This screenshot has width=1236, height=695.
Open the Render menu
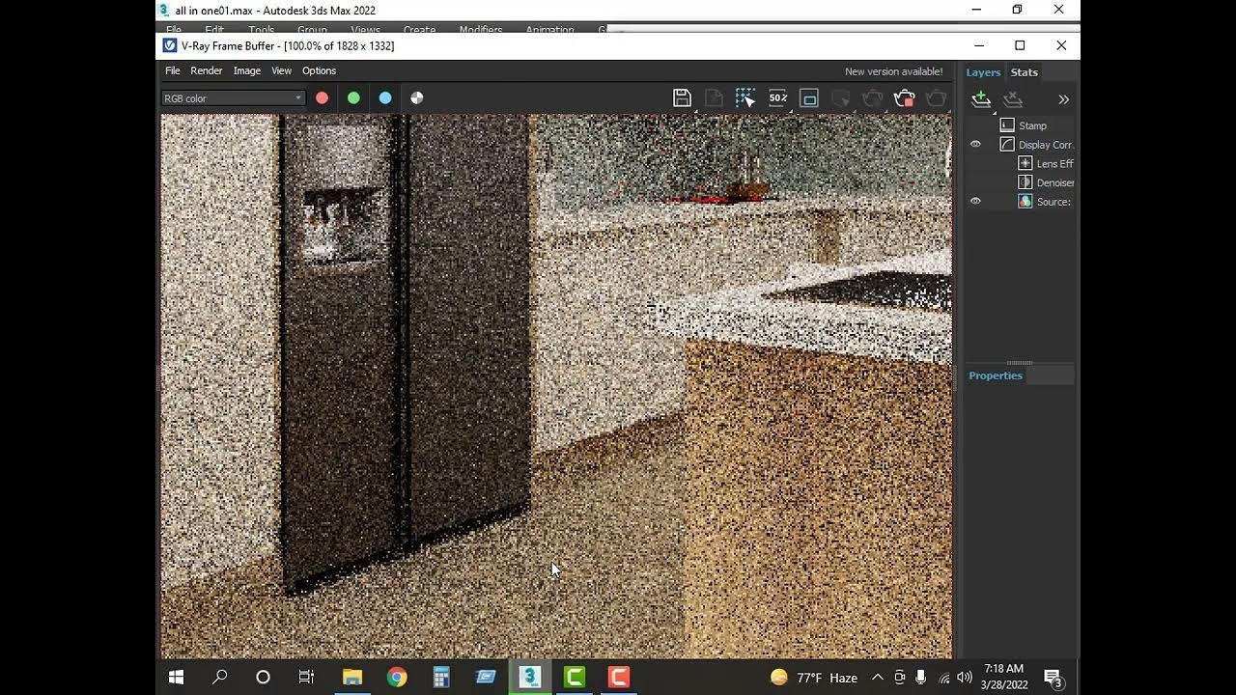206,70
